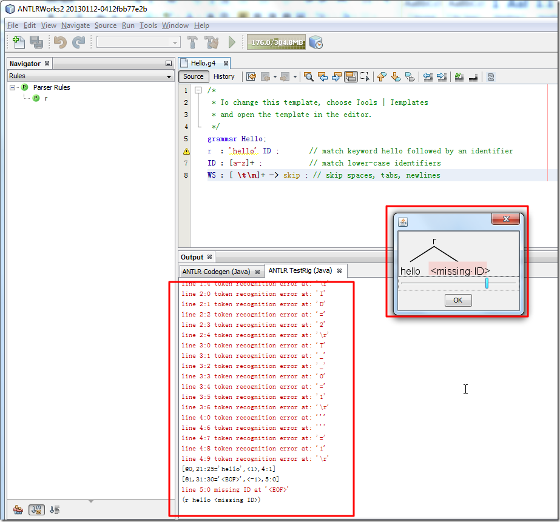Click the last editor toolbar image icon
Image resolution: width=560 pixels, height=522 pixels.
[491, 77]
